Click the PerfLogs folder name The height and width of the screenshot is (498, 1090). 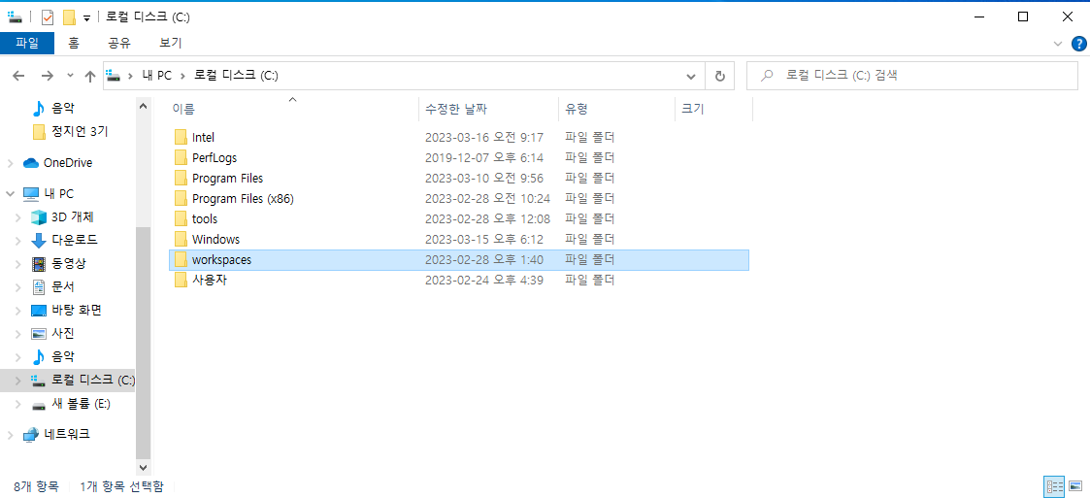[x=215, y=158]
